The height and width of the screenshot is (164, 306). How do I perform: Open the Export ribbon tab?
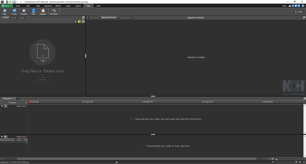tap(78, 6)
